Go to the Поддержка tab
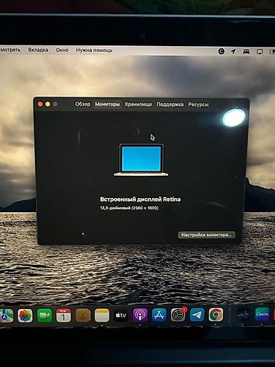 pos(170,104)
